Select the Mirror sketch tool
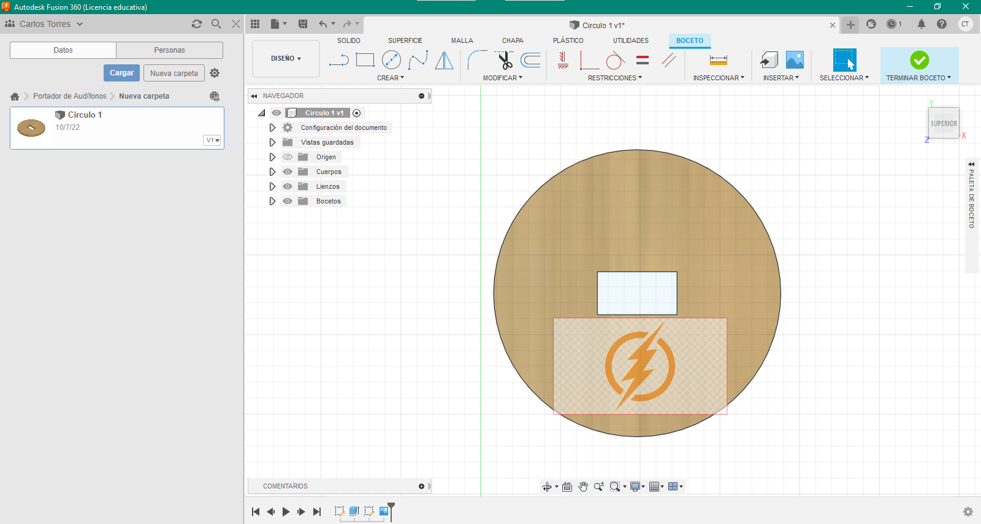 pos(444,60)
